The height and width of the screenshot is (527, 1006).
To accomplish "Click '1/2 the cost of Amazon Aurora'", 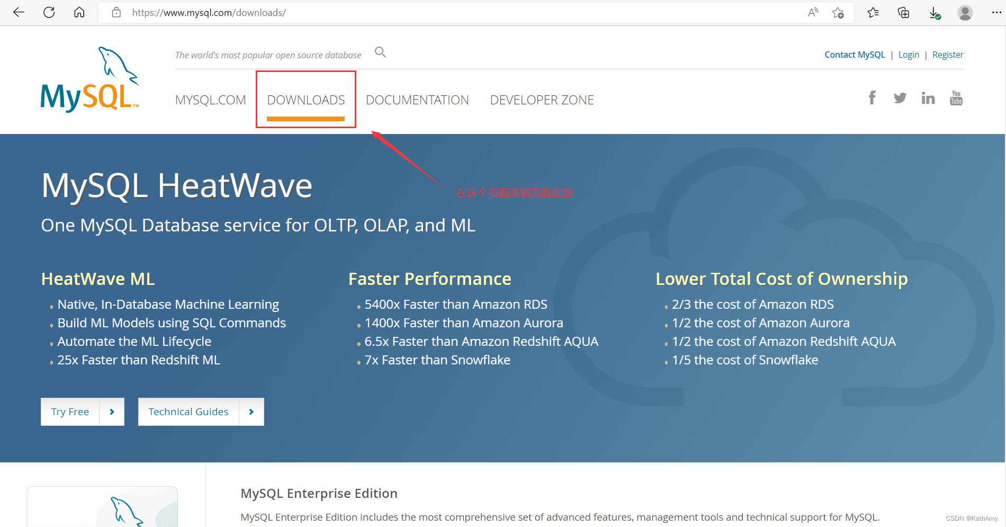I will point(761,323).
